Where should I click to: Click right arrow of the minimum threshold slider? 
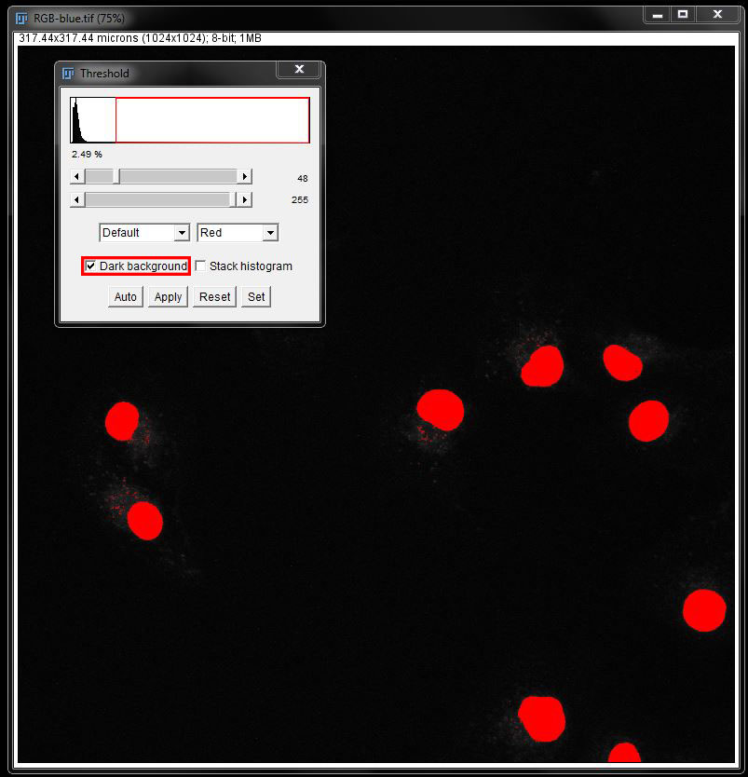click(244, 176)
